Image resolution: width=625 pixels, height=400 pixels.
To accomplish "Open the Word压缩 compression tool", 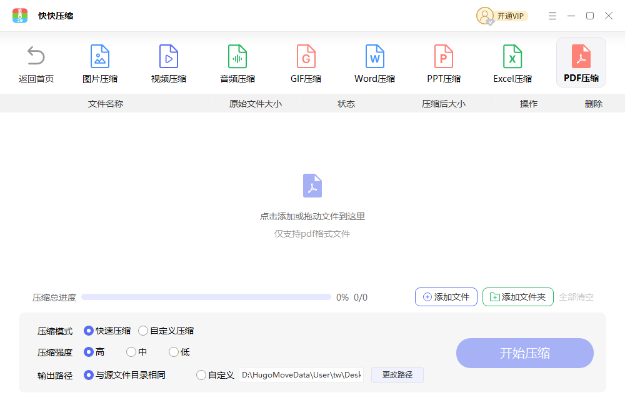I will [x=374, y=63].
